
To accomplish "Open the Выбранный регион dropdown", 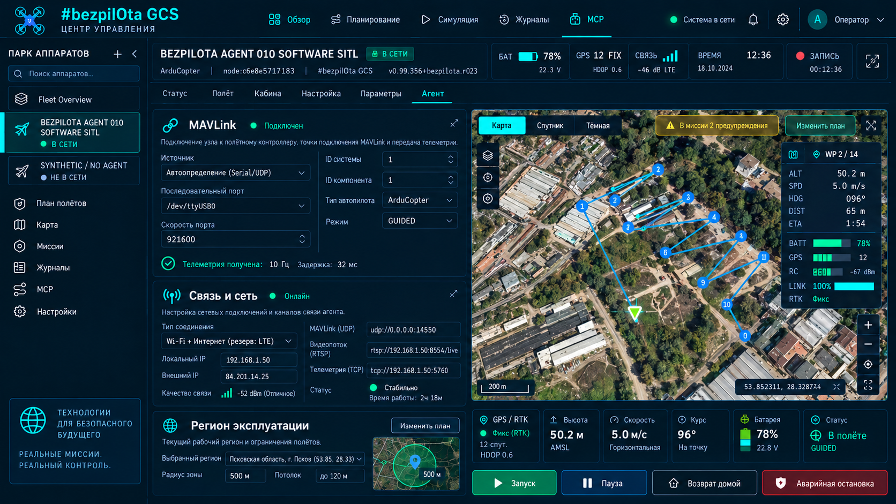I will (295, 459).
